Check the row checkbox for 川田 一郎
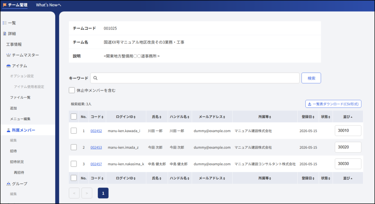 tap(74, 131)
